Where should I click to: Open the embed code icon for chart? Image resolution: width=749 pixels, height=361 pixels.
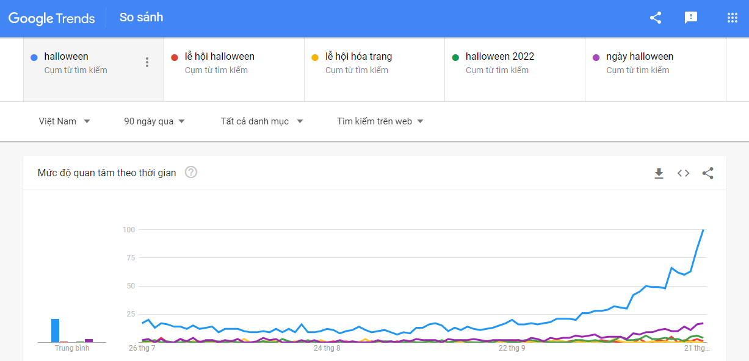(x=683, y=173)
